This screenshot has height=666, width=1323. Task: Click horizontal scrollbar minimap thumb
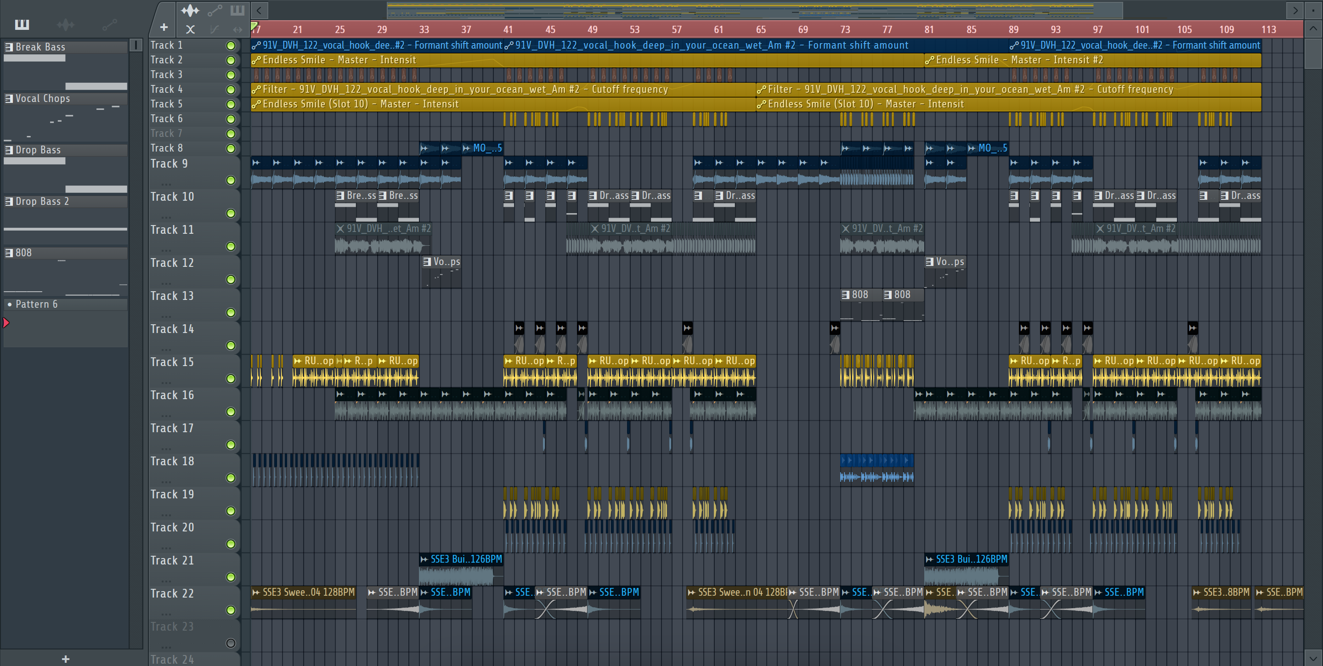(x=754, y=10)
